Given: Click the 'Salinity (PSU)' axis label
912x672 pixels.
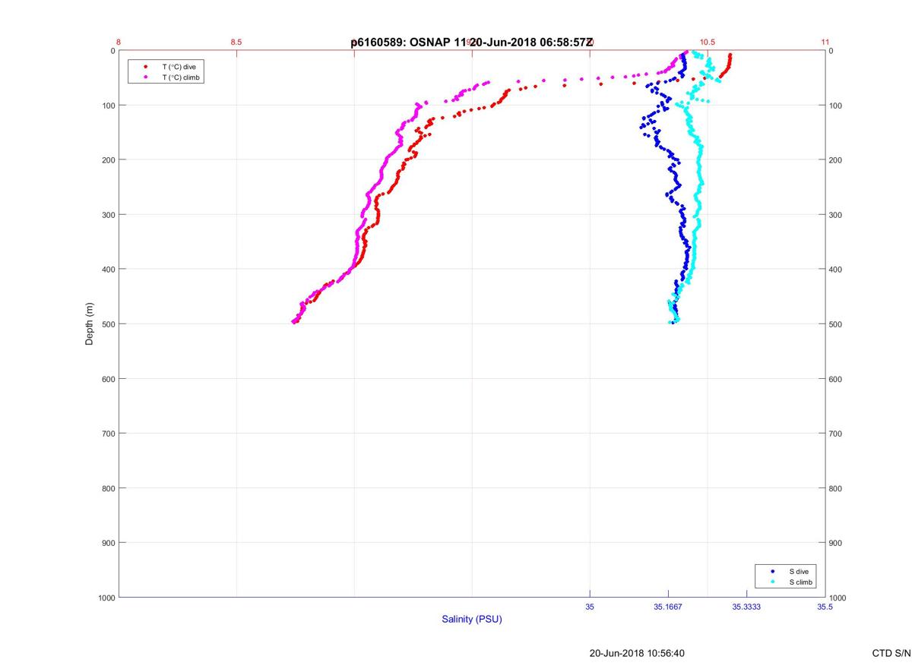Looking at the screenshot, I should click(472, 619).
